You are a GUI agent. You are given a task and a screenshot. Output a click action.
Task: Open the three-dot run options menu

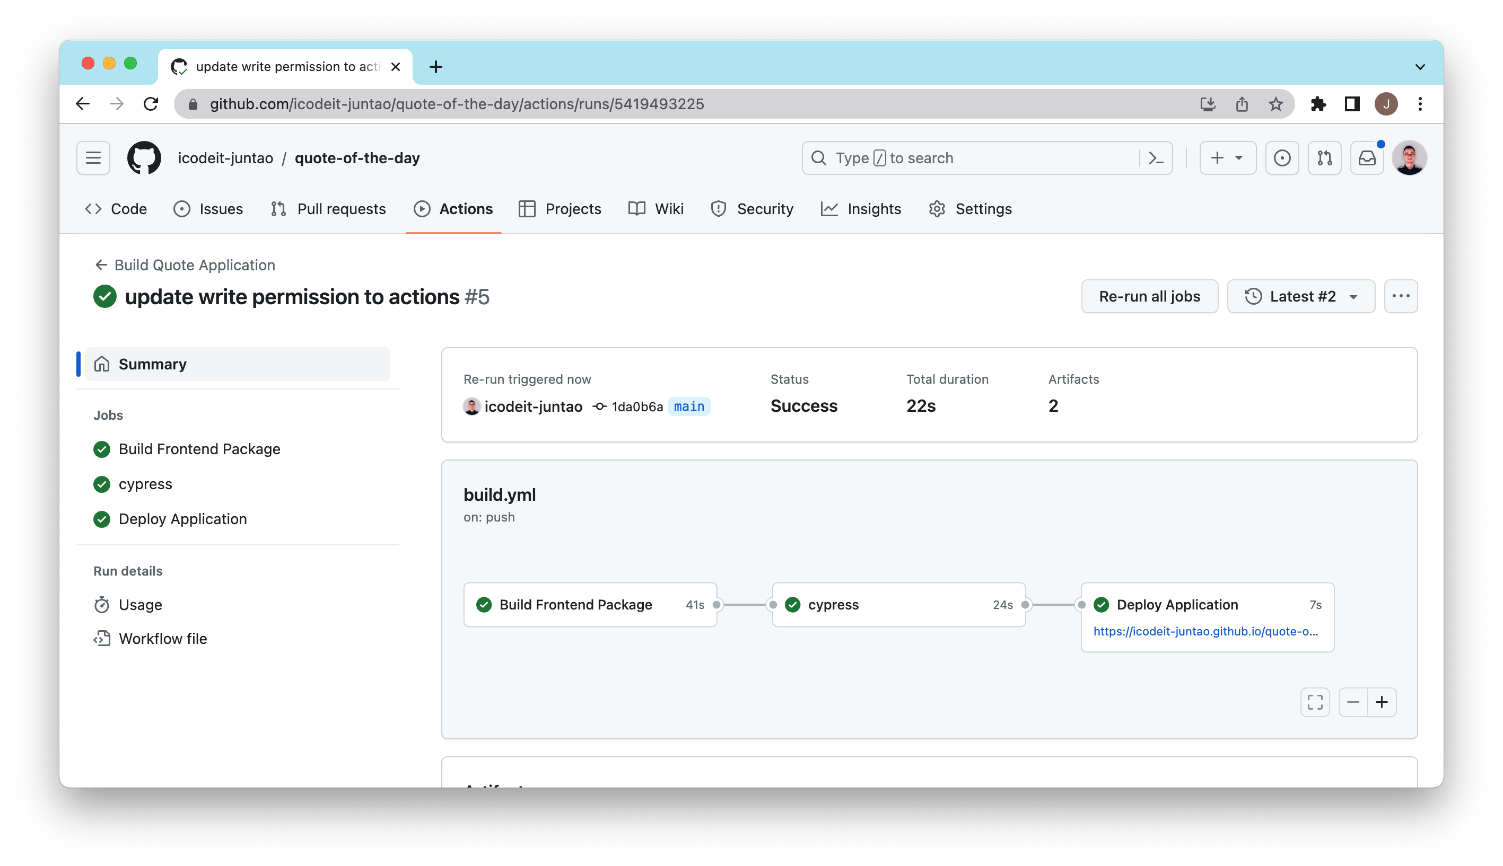coord(1400,296)
